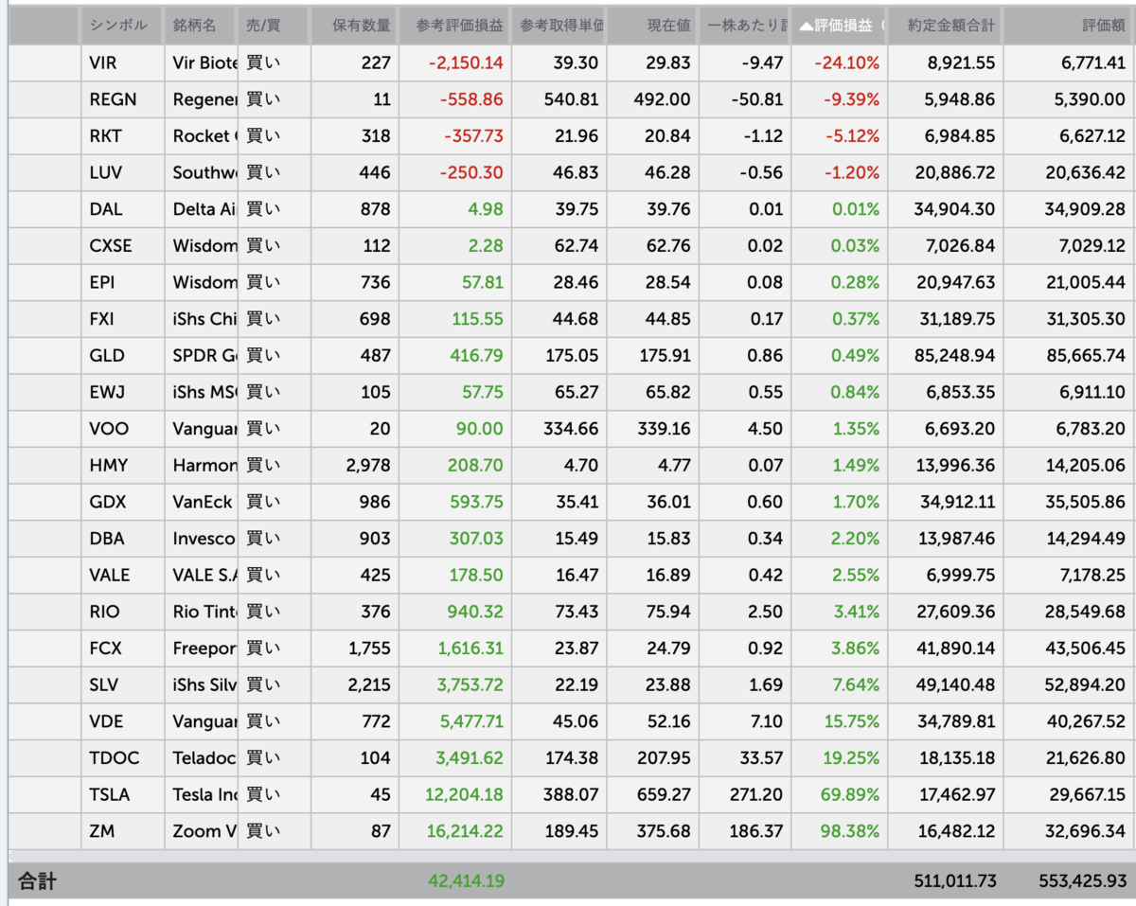Select the GDX symbol cell
Image resolution: width=1136 pixels, height=906 pixels.
tap(122, 503)
